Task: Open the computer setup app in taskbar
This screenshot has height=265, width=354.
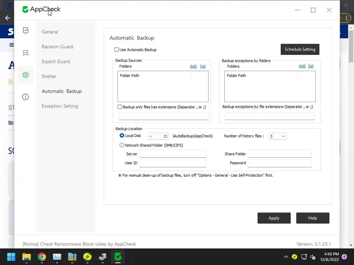Action: point(103,257)
